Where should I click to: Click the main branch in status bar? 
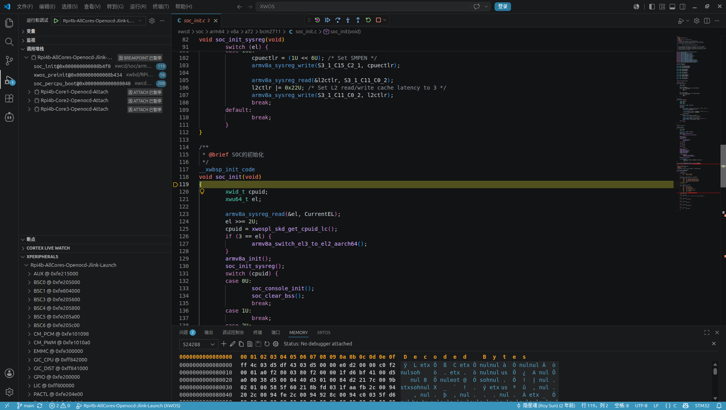[26, 406]
